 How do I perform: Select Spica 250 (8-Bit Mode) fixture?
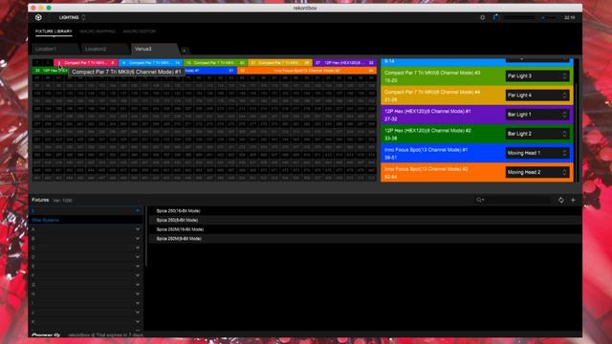(365, 220)
